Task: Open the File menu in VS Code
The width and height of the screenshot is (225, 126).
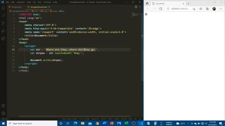Action: coord(7,2)
